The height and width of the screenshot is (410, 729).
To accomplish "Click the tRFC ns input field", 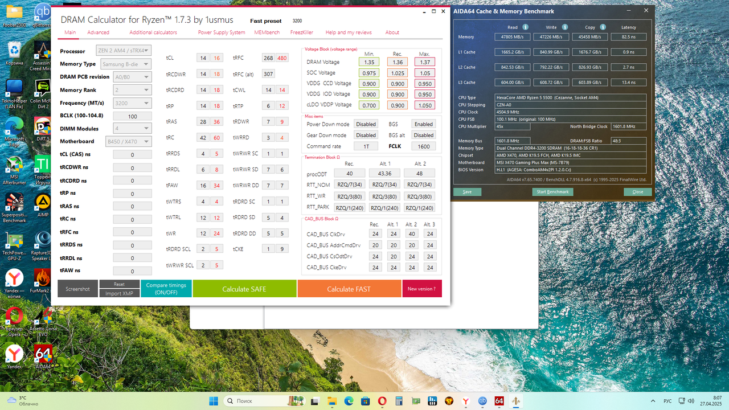I will tap(133, 232).
